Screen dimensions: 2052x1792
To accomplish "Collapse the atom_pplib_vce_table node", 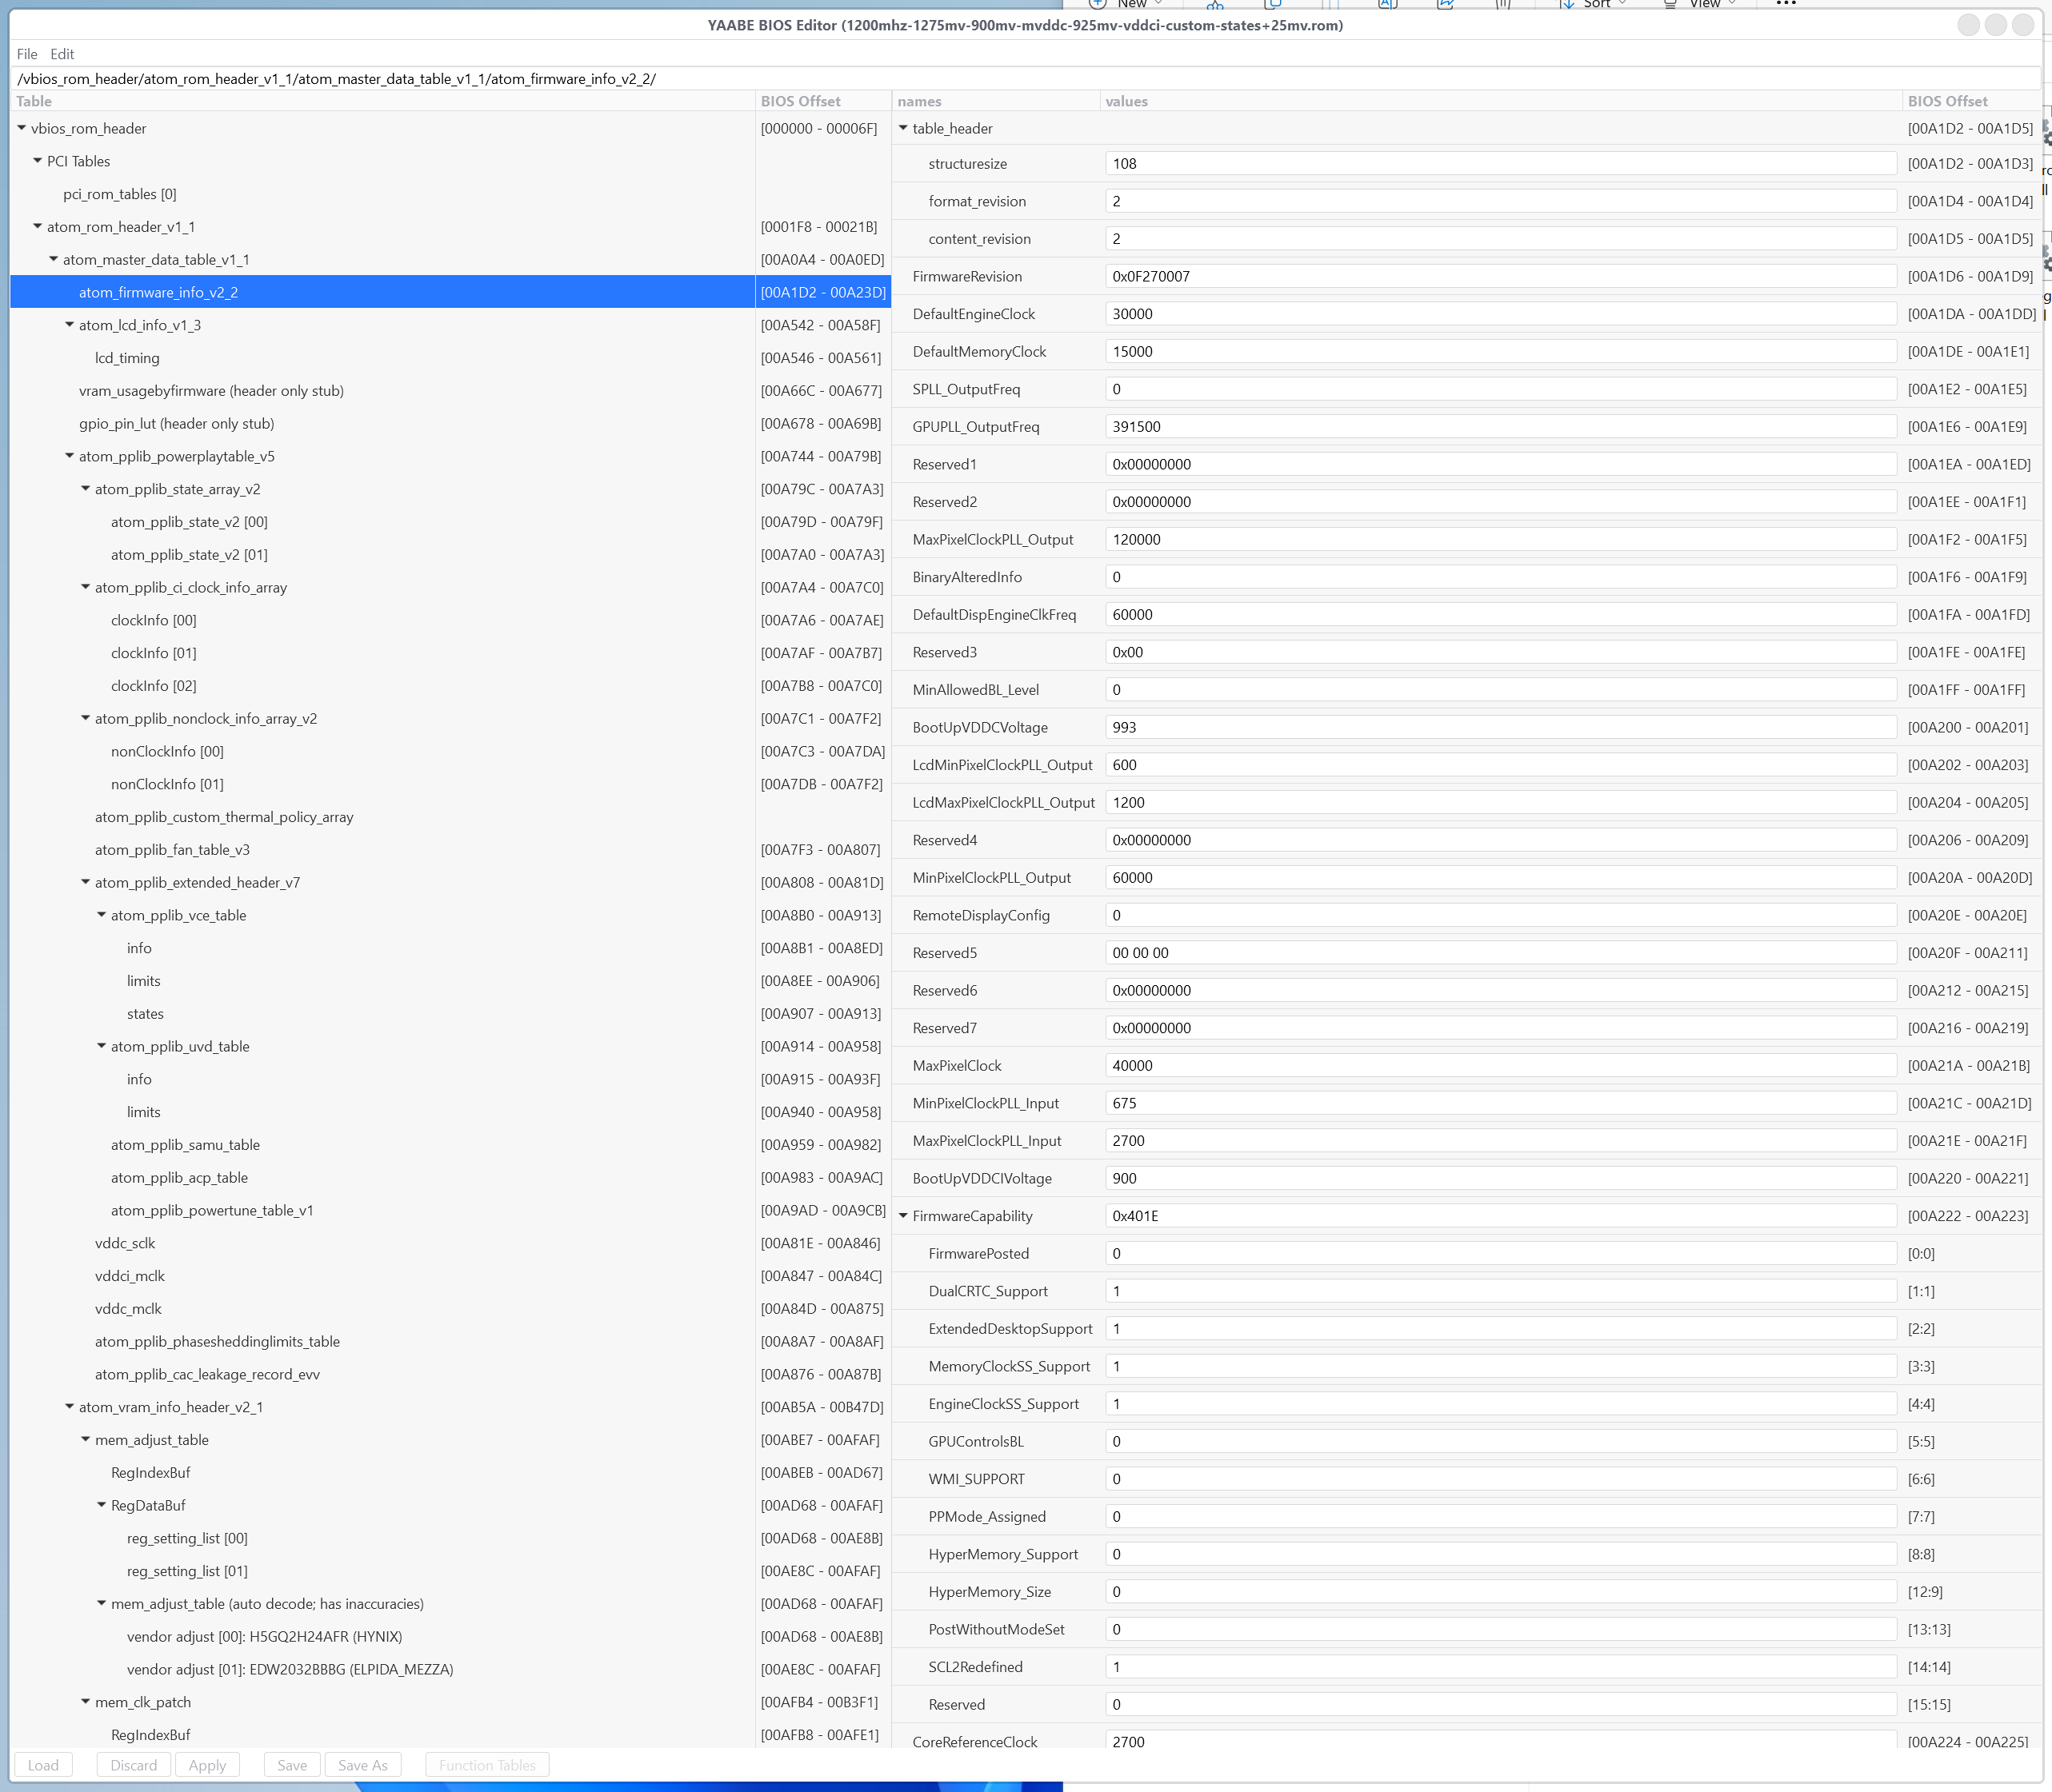I will click(101, 915).
